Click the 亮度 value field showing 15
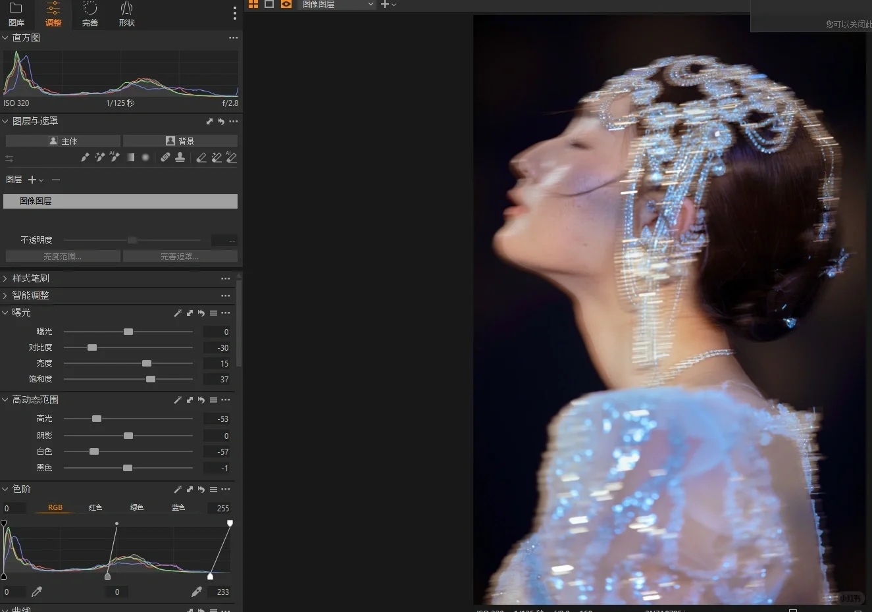Viewport: 872px width, 612px height. [217, 363]
